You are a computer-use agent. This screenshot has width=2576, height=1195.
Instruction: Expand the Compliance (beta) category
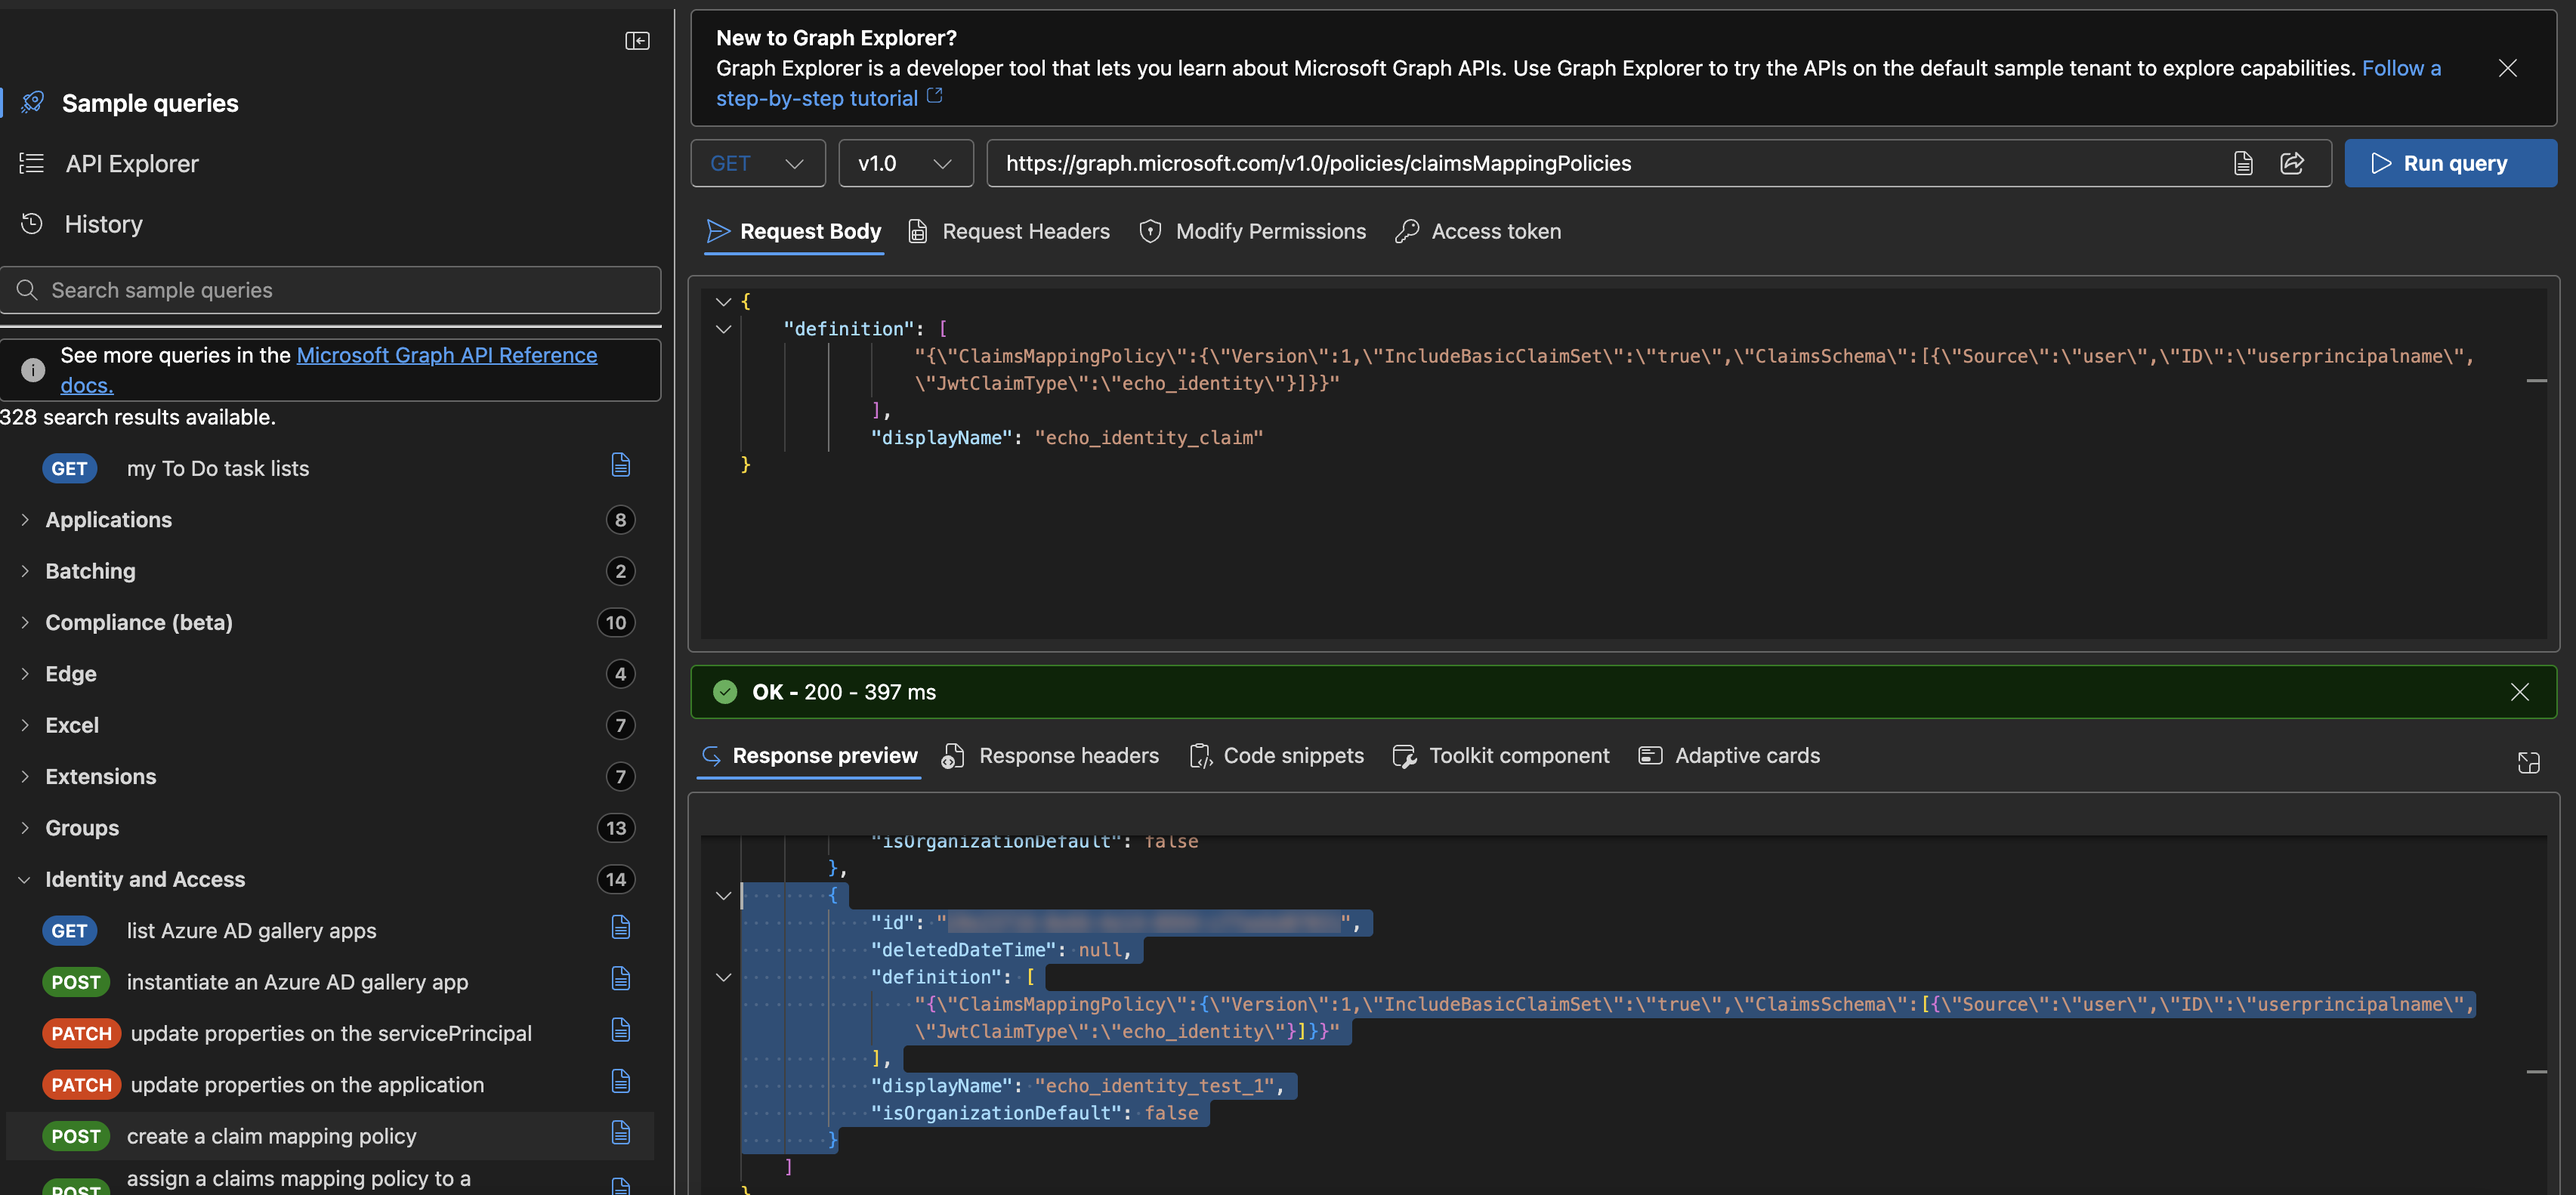coord(25,622)
